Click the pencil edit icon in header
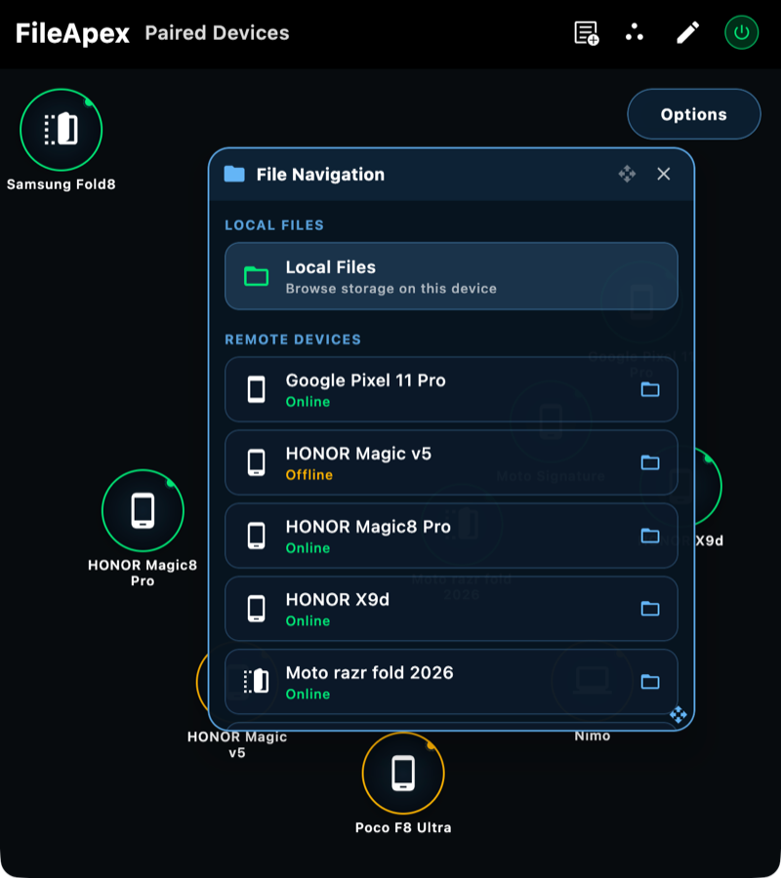 [x=687, y=32]
